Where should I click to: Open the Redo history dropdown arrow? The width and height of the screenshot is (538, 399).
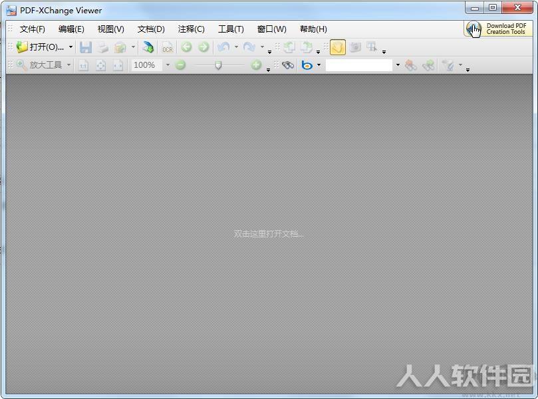pyautogui.click(x=262, y=47)
